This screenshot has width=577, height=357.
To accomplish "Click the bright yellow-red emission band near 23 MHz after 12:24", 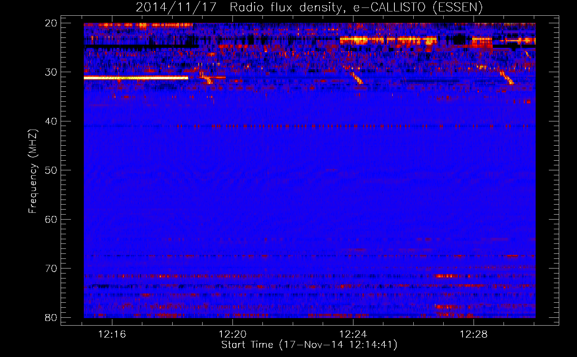I will point(388,40).
